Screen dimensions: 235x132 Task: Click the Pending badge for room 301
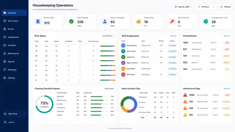pyautogui.click(x=227, y=115)
